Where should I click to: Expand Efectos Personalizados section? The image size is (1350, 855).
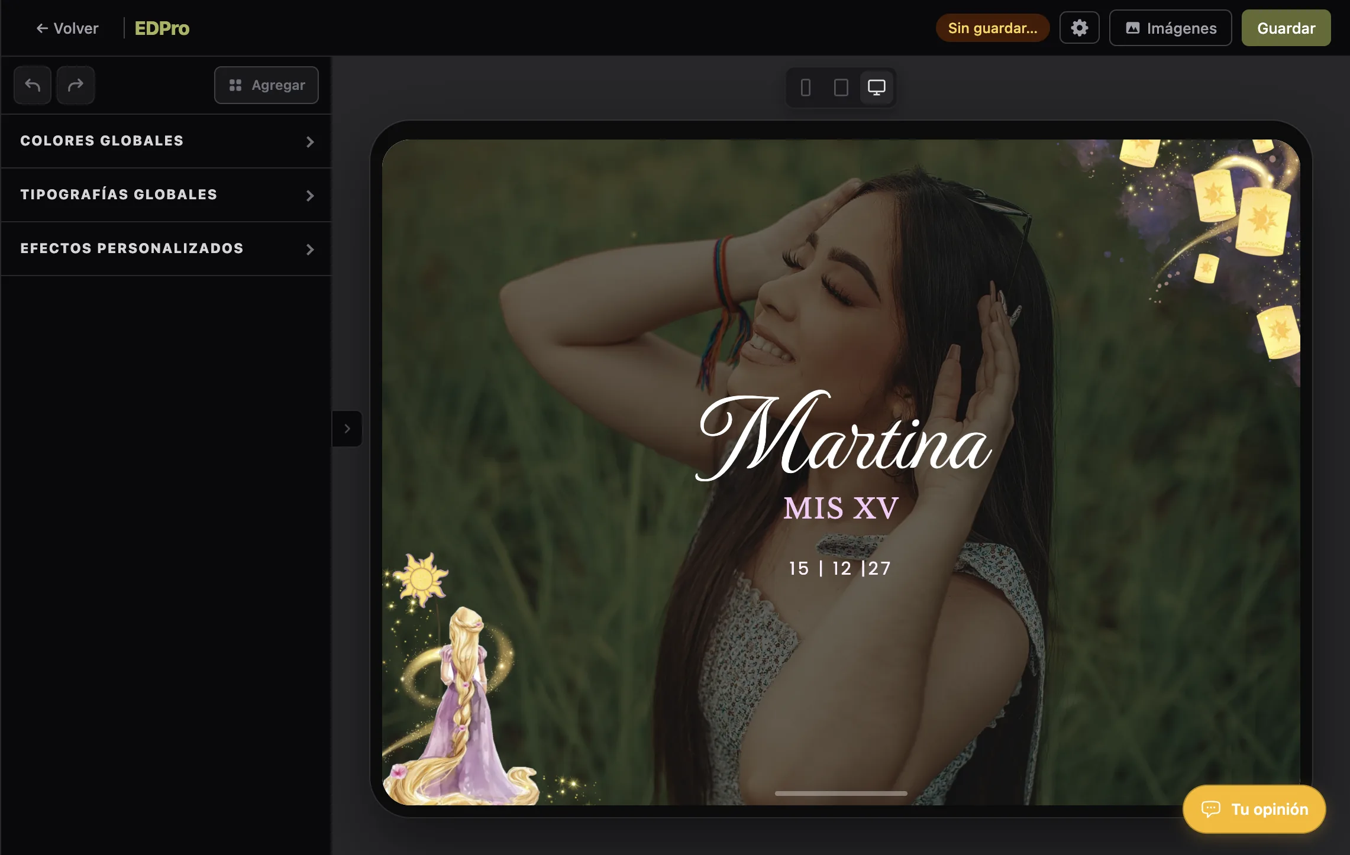point(166,248)
